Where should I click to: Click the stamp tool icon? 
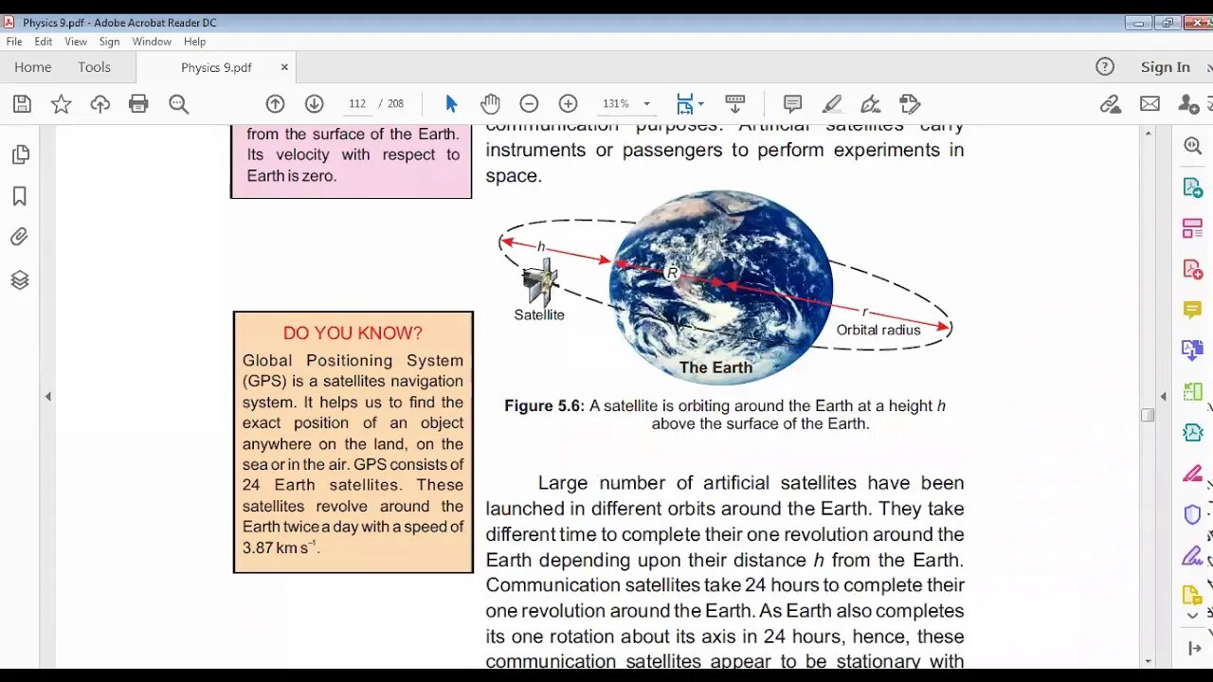tap(910, 104)
